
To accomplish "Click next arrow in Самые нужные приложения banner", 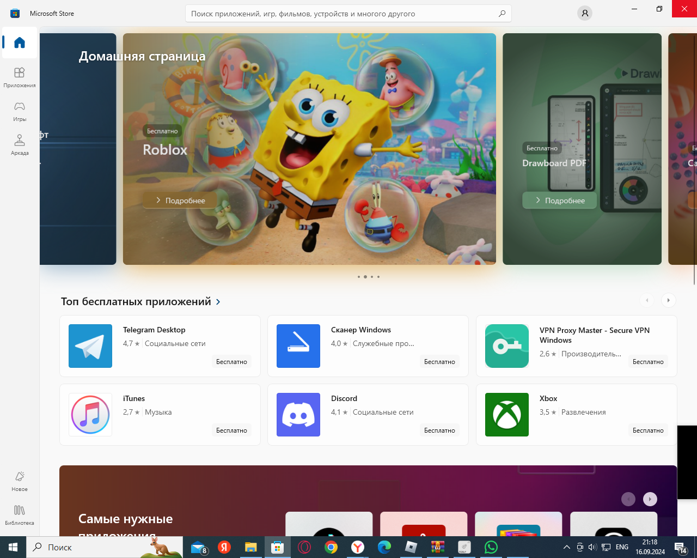I will (x=650, y=499).
